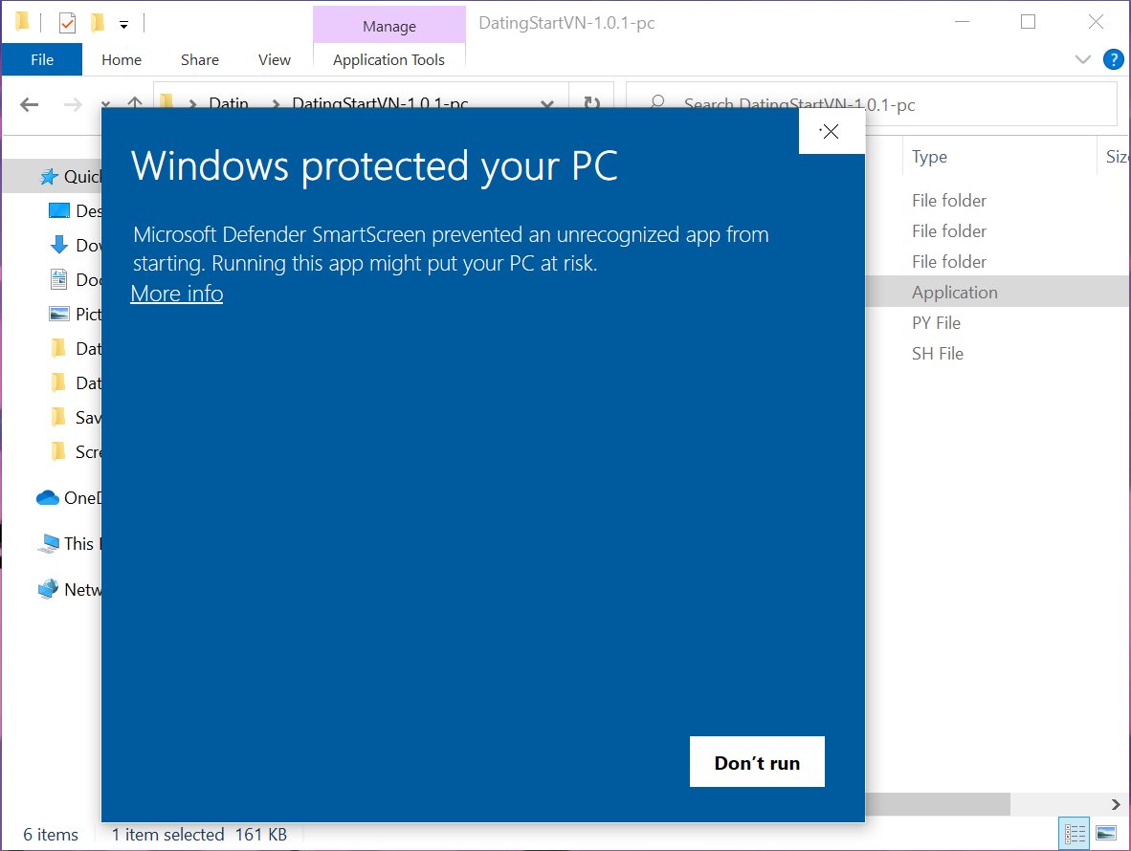
Task: Open the Application Tools tab
Action: pos(388,60)
